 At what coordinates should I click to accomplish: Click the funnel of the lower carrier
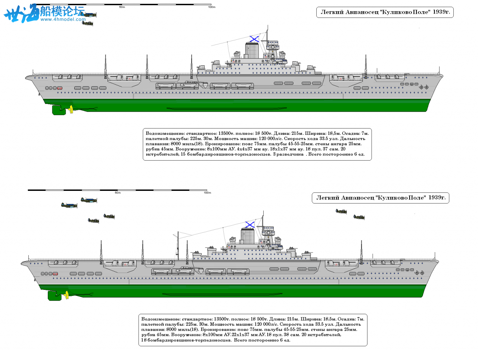(248, 236)
